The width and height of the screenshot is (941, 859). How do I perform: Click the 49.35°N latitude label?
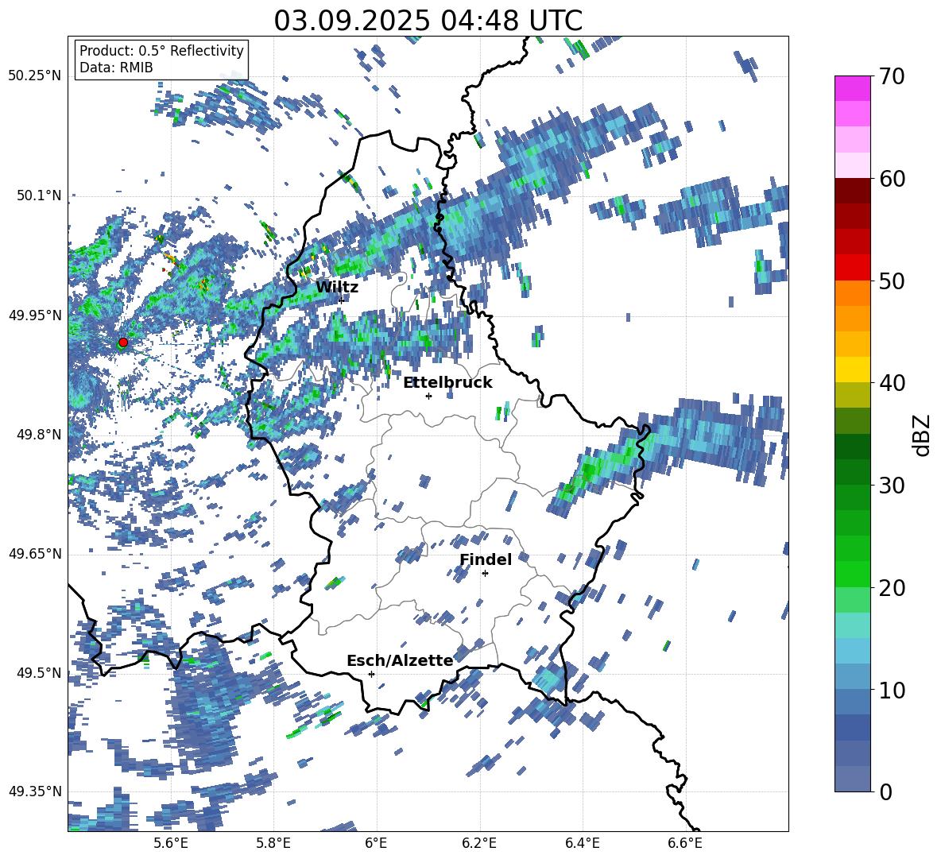35,791
